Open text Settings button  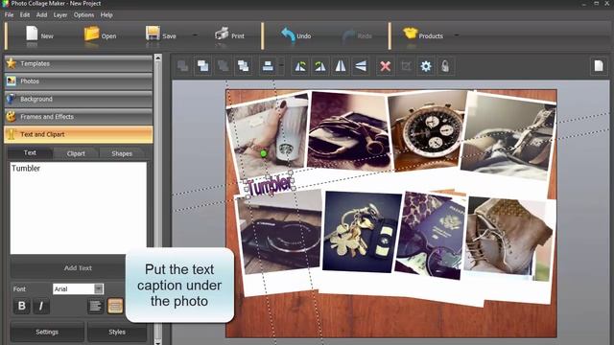click(x=47, y=332)
